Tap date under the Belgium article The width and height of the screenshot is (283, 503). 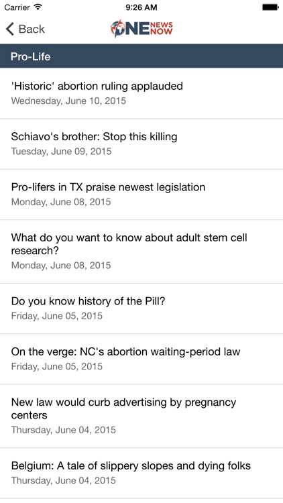tap(64, 481)
